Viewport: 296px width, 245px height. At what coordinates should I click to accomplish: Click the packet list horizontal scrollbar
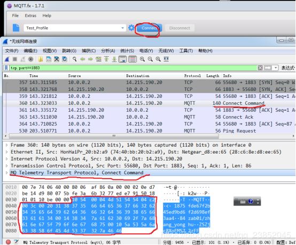pos(114,136)
